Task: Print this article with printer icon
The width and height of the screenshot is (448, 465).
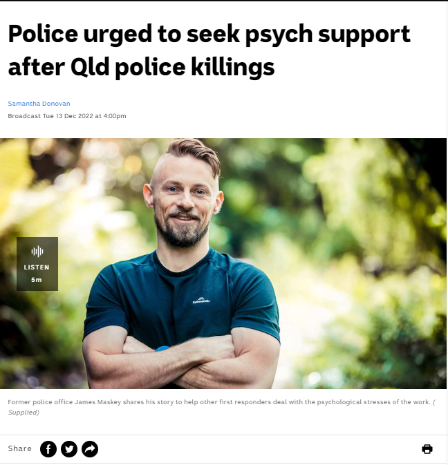Action: pyautogui.click(x=427, y=449)
